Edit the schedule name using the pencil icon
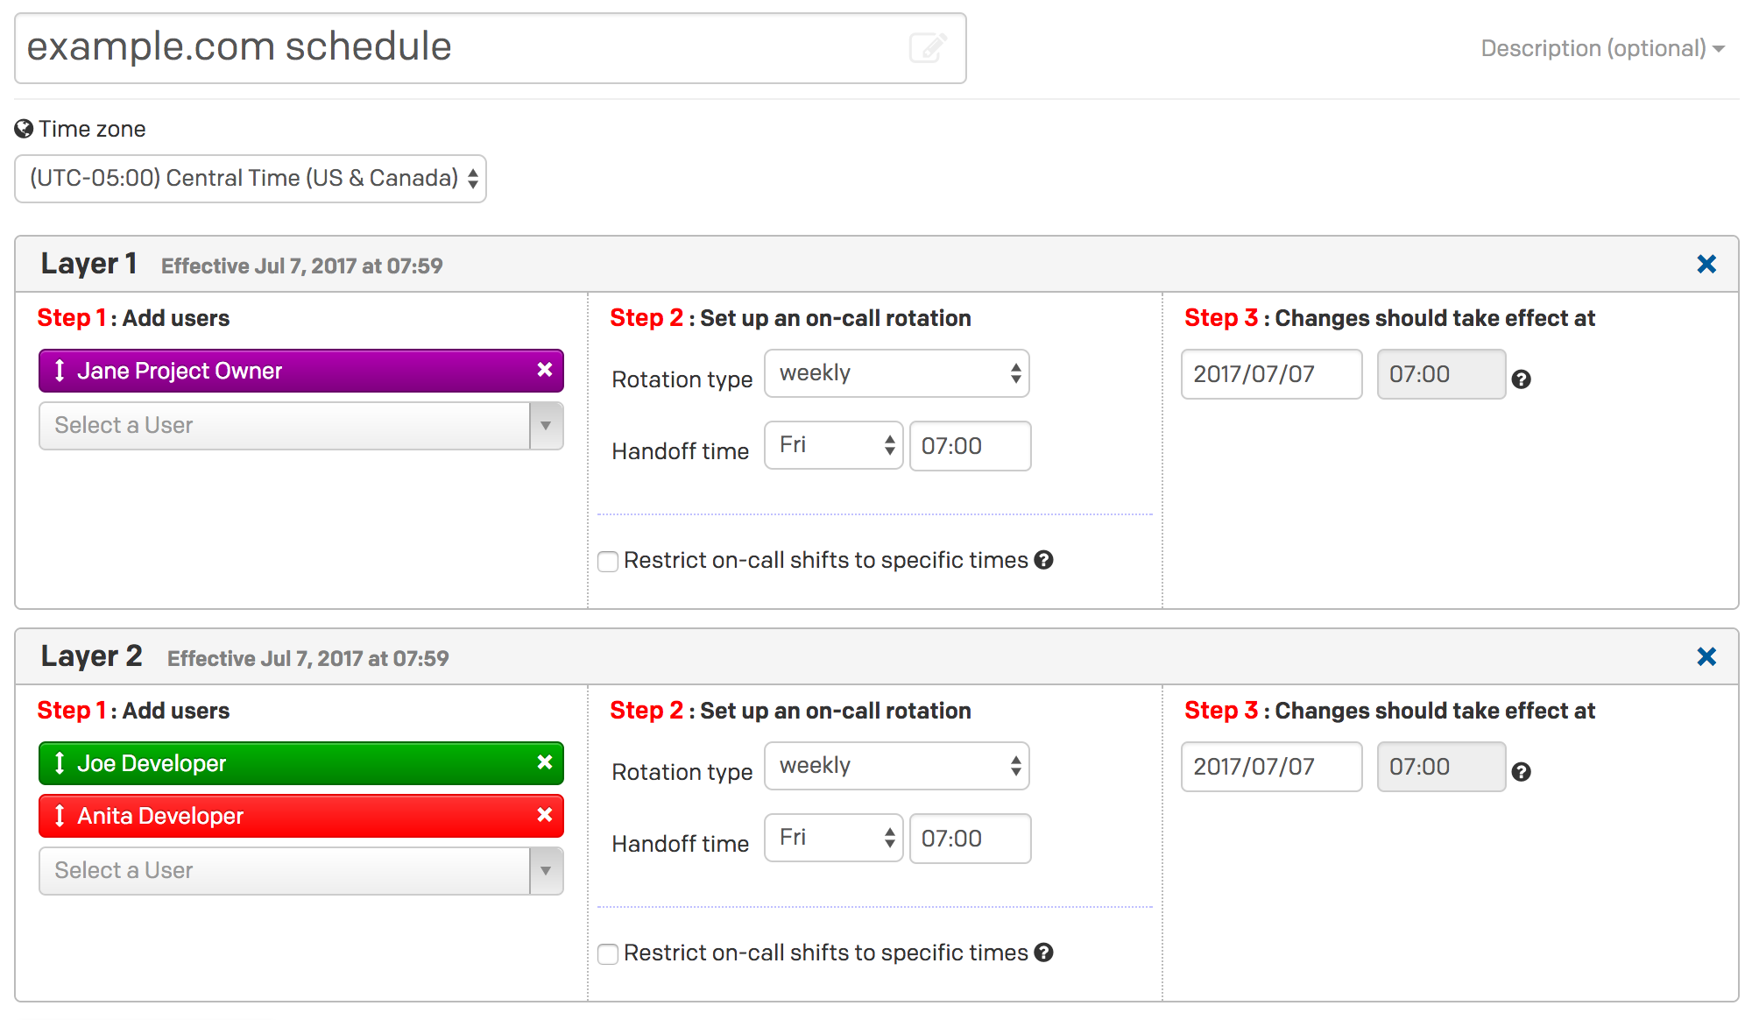The width and height of the screenshot is (1752, 1020). pos(929,48)
